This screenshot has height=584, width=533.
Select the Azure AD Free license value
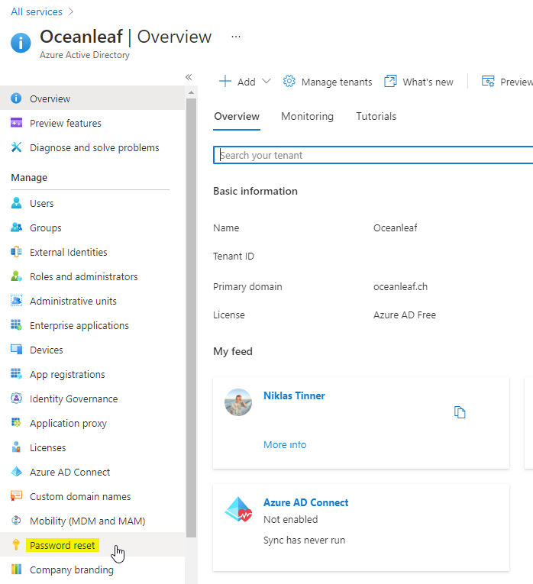coord(405,315)
